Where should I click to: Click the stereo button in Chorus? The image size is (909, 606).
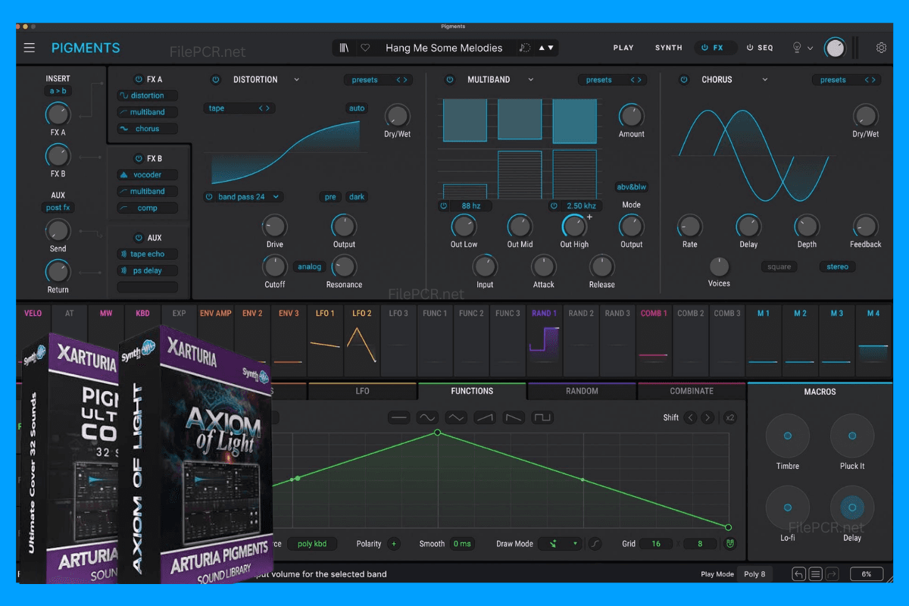837,267
